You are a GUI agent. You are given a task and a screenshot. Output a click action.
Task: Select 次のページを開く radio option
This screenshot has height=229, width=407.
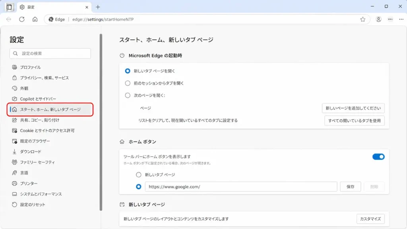[x=128, y=95]
